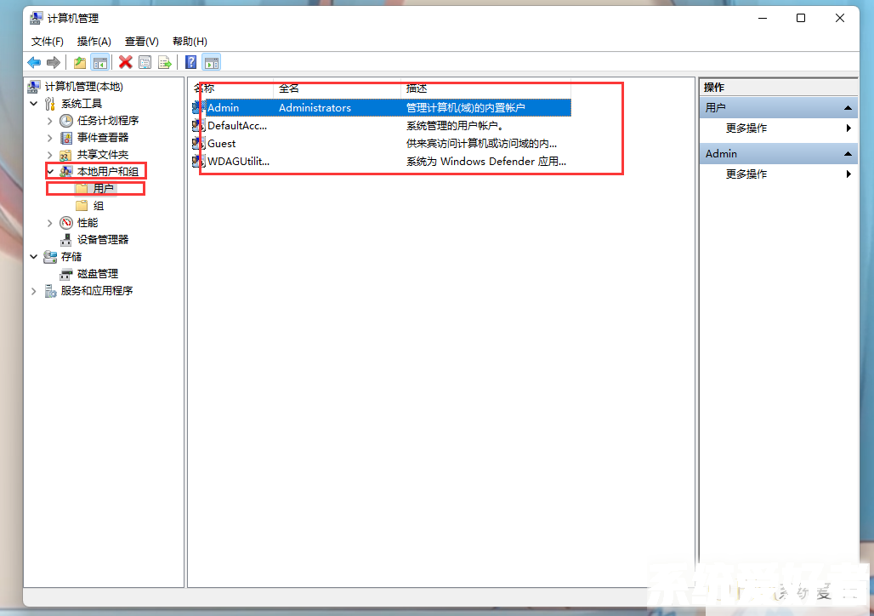Viewport: 874px width, 616px height.
Task: Select the 组 folder in the tree
Action: [99, 206]
